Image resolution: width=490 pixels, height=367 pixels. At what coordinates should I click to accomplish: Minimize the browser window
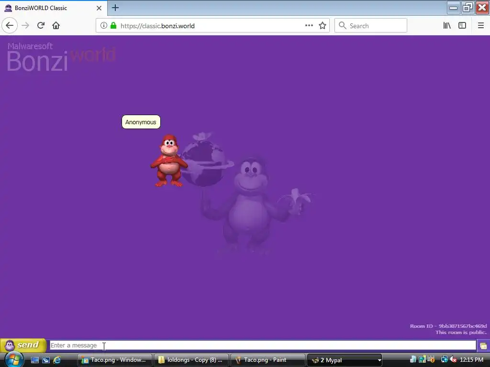[454, 8]
